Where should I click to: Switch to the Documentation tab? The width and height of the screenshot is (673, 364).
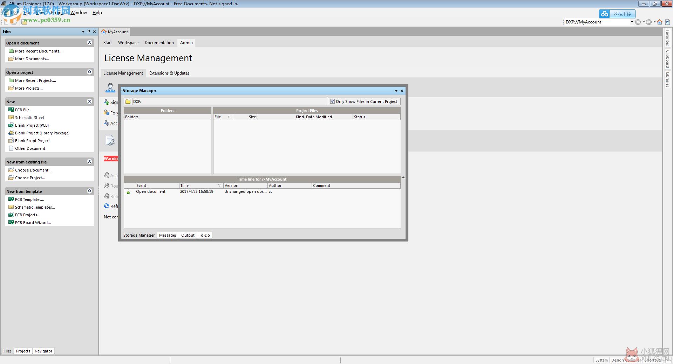click(x=159, y=43)
